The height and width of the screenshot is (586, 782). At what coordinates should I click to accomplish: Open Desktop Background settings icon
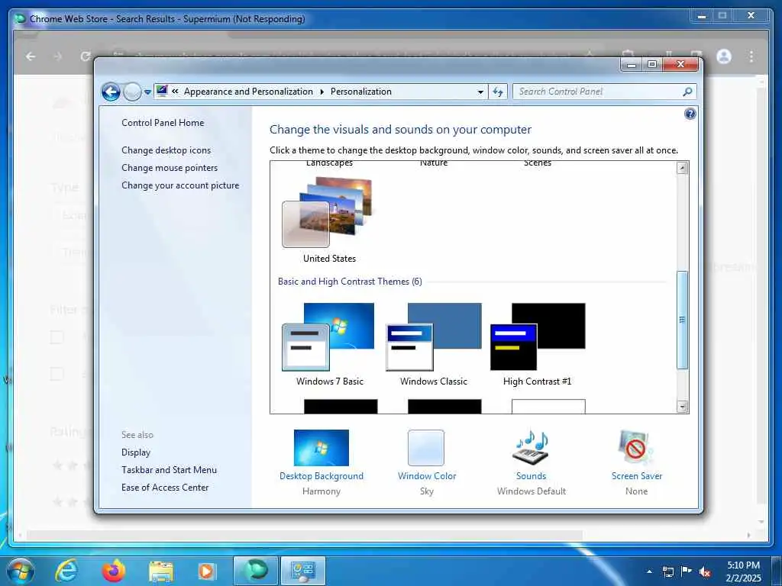point(322,448)
